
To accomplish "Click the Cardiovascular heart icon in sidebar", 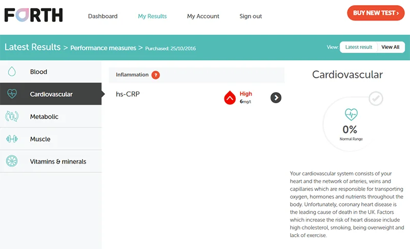I will (x=11, y=94).
